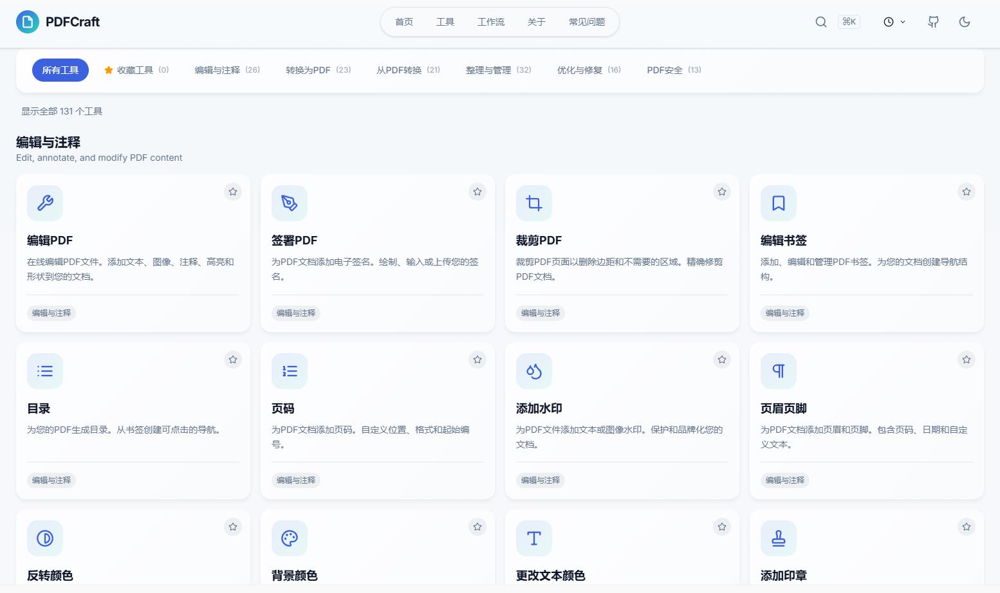Click the 签署PDF pen icon
1000x593 pixels.
290,203
